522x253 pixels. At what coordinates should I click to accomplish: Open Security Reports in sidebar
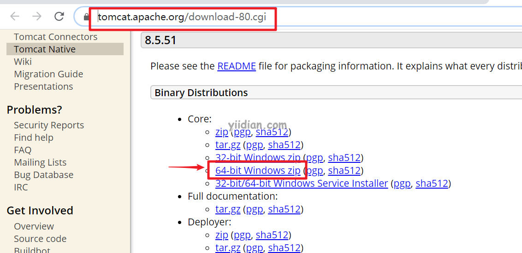coord(49,125)
